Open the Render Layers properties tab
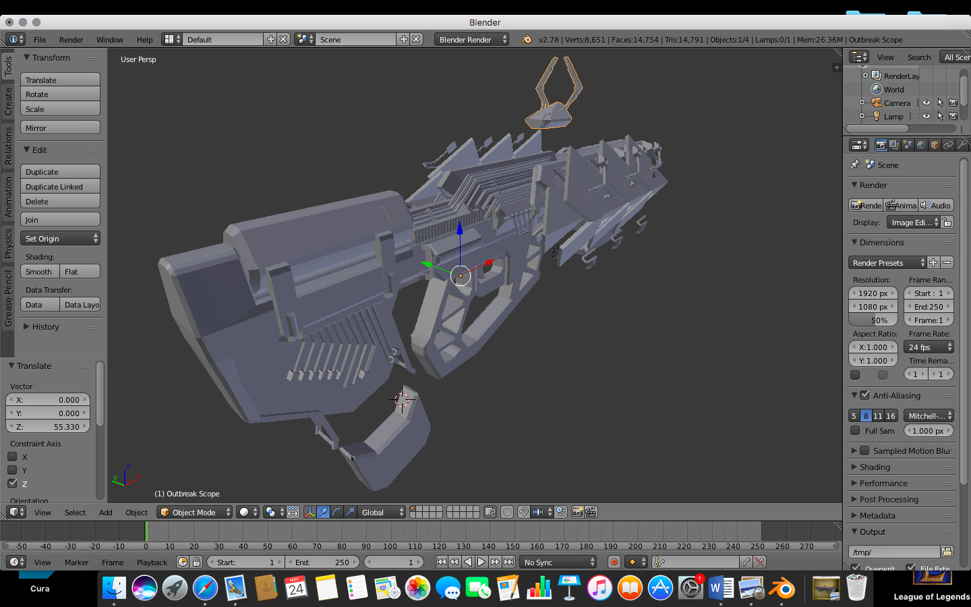971x607 pixels. click(x=894, y=145)
